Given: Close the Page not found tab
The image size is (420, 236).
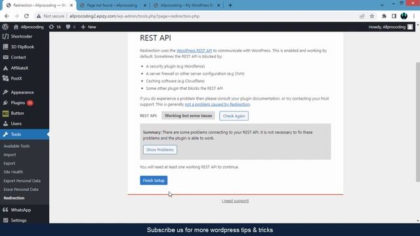Looking at the screenshot, I should [144, 5].
